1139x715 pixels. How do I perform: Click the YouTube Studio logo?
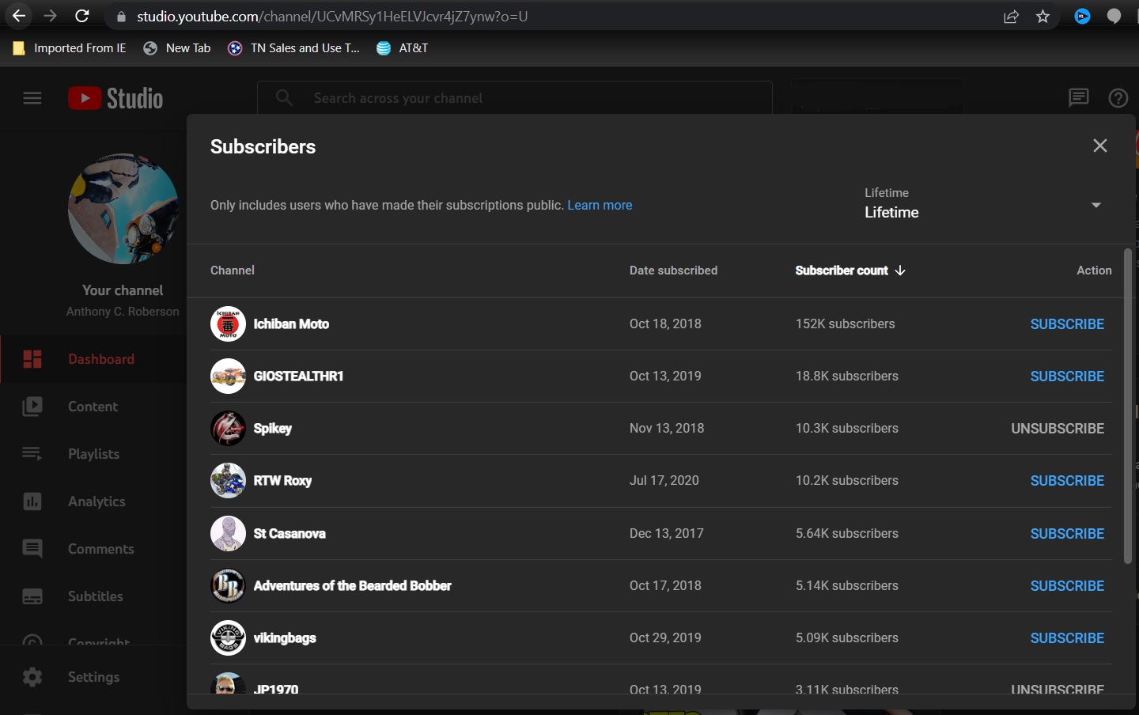click(x=115, y=98)
